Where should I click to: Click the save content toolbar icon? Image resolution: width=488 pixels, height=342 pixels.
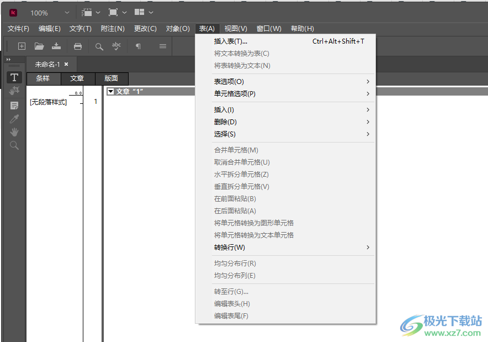point(56,46)
